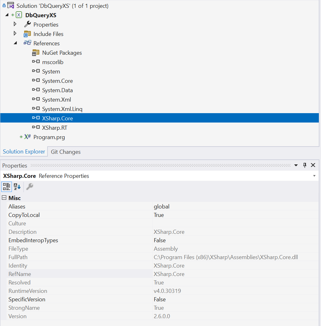Click the reference icon beside System.Xml.Linq
Screen dimensions: 321x326
point(36,108)
